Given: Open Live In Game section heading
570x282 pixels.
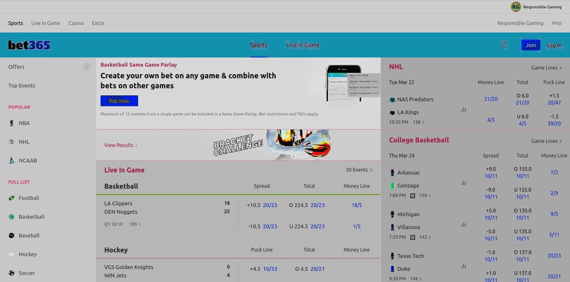Looking at the screenshot, I should (x=124, y=170).
